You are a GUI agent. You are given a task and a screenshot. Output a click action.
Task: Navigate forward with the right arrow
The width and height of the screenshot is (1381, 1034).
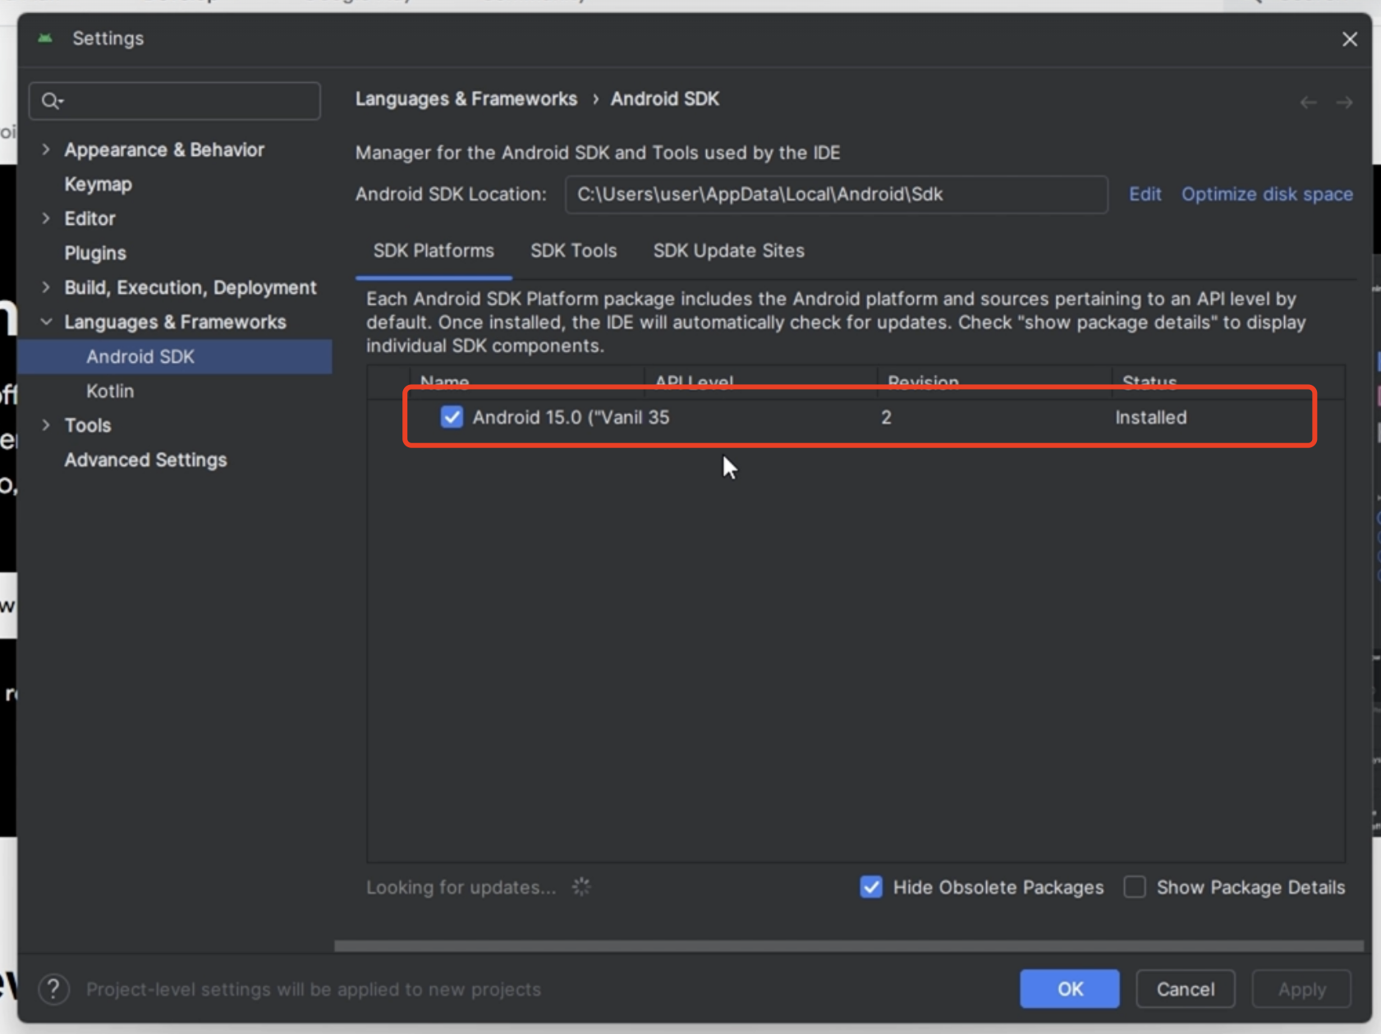1344,103
